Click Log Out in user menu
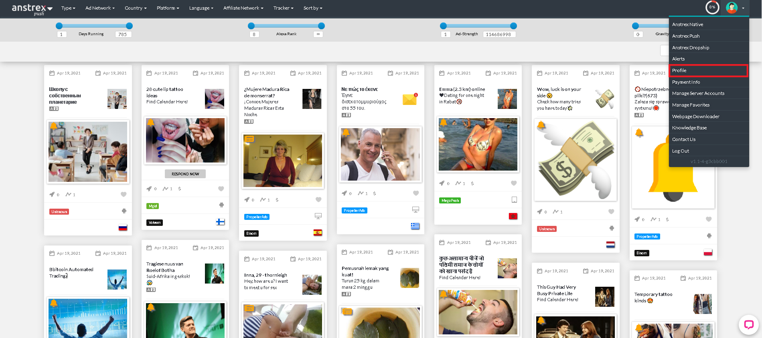The height and width of the screenshot is (338, 762). (x=709, y=151)
